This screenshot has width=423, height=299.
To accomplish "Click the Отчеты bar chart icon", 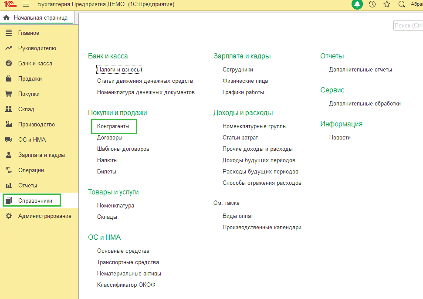I will [9, 185].
